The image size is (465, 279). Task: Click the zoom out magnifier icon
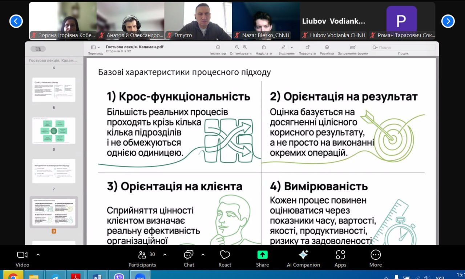[237, 47]
